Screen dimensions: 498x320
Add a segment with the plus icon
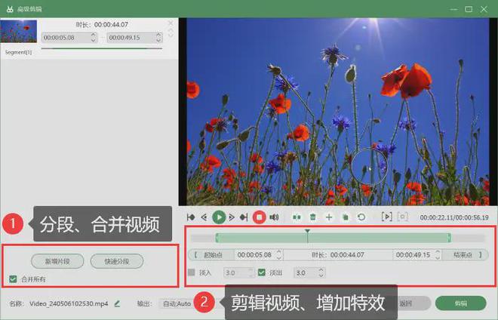pos(329,217)
